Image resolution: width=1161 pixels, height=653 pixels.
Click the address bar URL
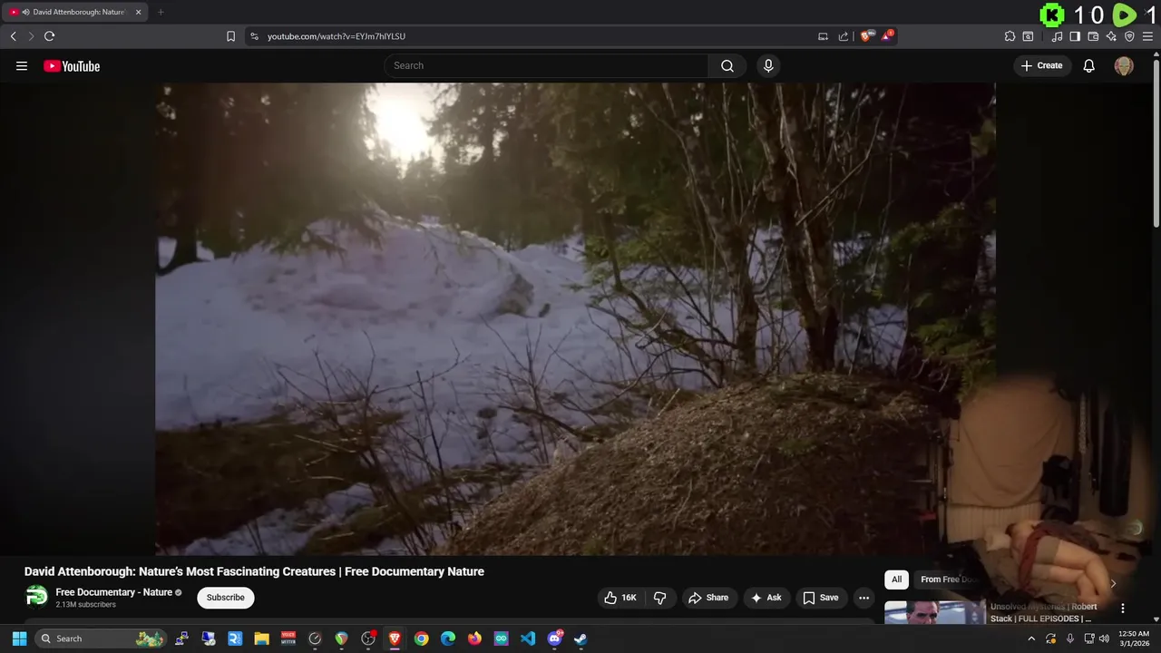337,36
